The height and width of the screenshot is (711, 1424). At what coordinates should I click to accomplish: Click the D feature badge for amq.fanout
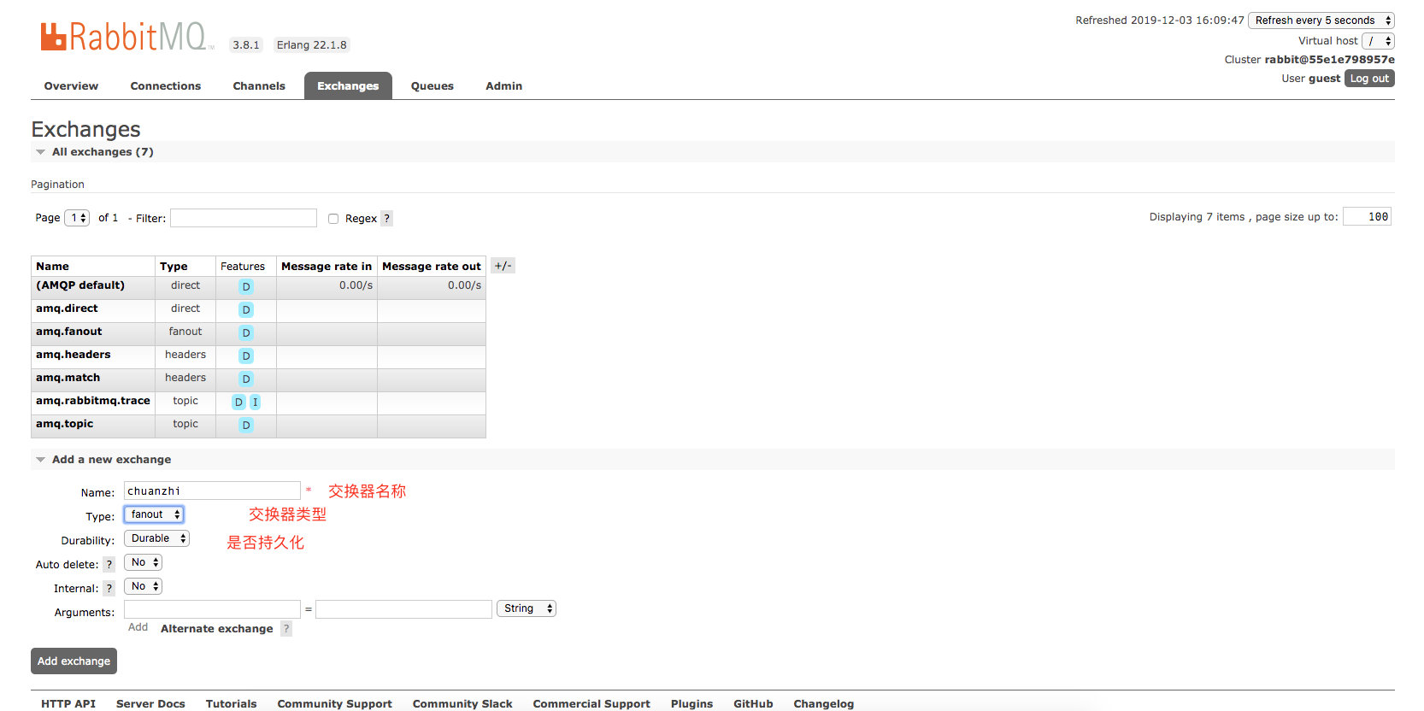[x=246, y=332]
